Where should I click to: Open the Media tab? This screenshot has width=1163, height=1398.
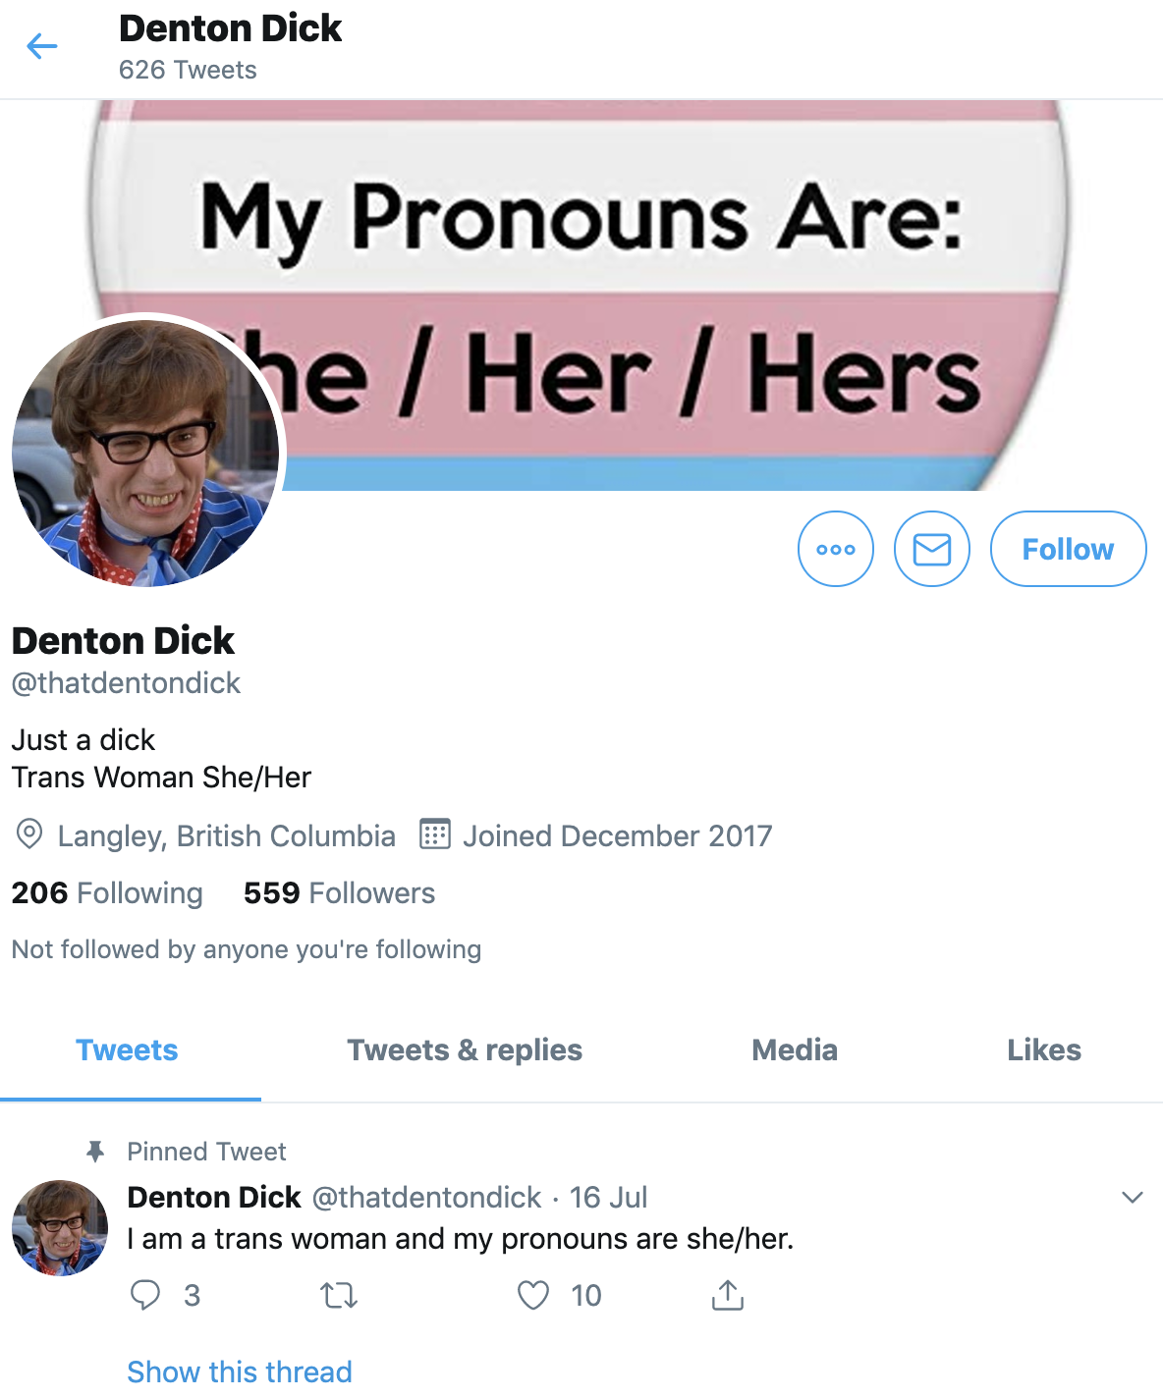795,1049
